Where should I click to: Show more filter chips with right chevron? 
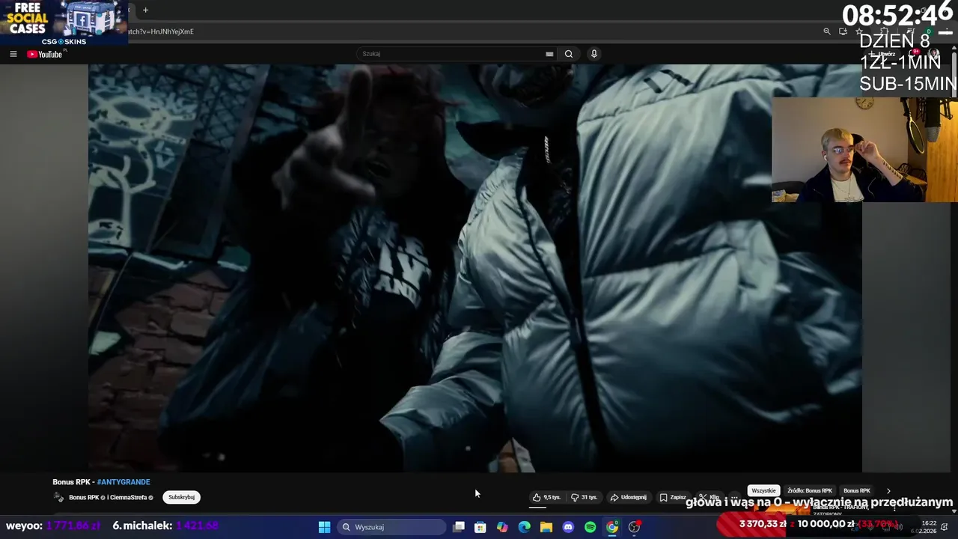coord(888,490)
